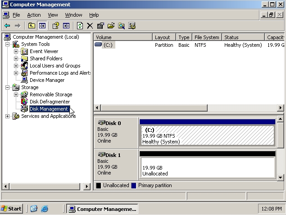The image size is (286, 215).
Task: Select Event Viewer in the tree
Action: coord(44,51)
